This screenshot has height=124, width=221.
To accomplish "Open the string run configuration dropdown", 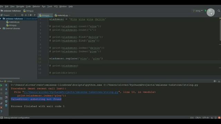I will [x=198, y=11].
